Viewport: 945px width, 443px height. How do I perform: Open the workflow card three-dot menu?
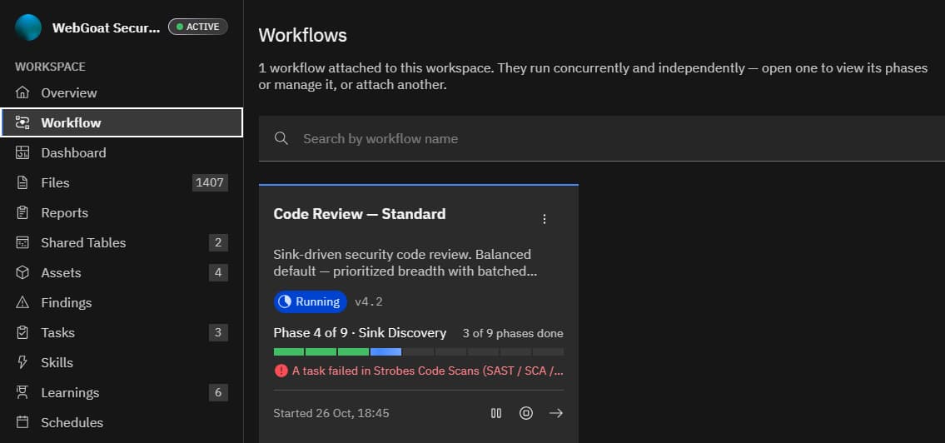545,219
